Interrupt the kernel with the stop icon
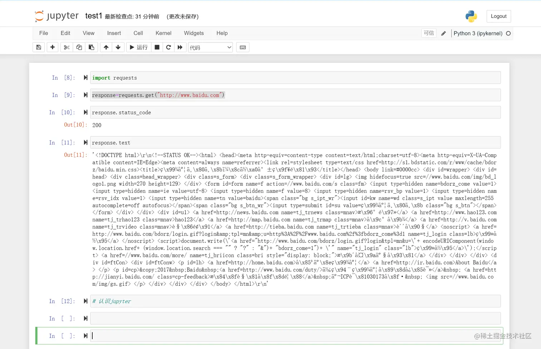This screenshot has width=541, height=349. pos(157,47)
